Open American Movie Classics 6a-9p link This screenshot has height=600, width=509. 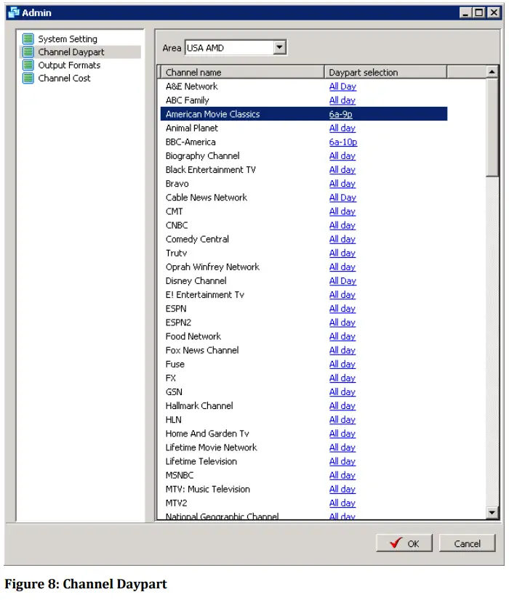340,114
